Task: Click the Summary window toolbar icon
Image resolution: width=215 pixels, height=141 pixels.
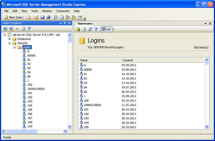Action: (x=62, y=17)
